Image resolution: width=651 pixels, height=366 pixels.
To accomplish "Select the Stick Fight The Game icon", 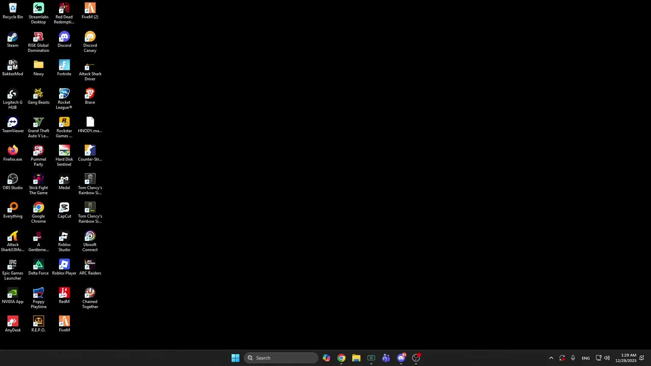I will click(x=38, y=185).
